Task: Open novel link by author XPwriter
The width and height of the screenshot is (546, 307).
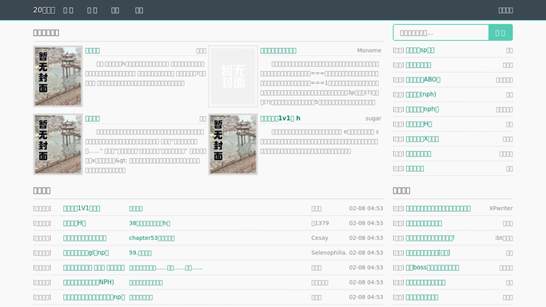Action: 438,209
